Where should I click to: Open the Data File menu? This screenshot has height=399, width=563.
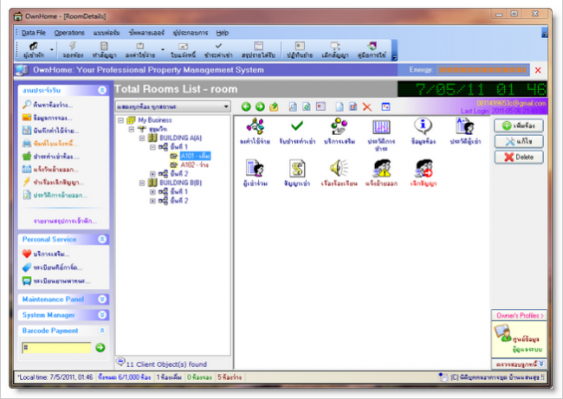pos(34,33)
